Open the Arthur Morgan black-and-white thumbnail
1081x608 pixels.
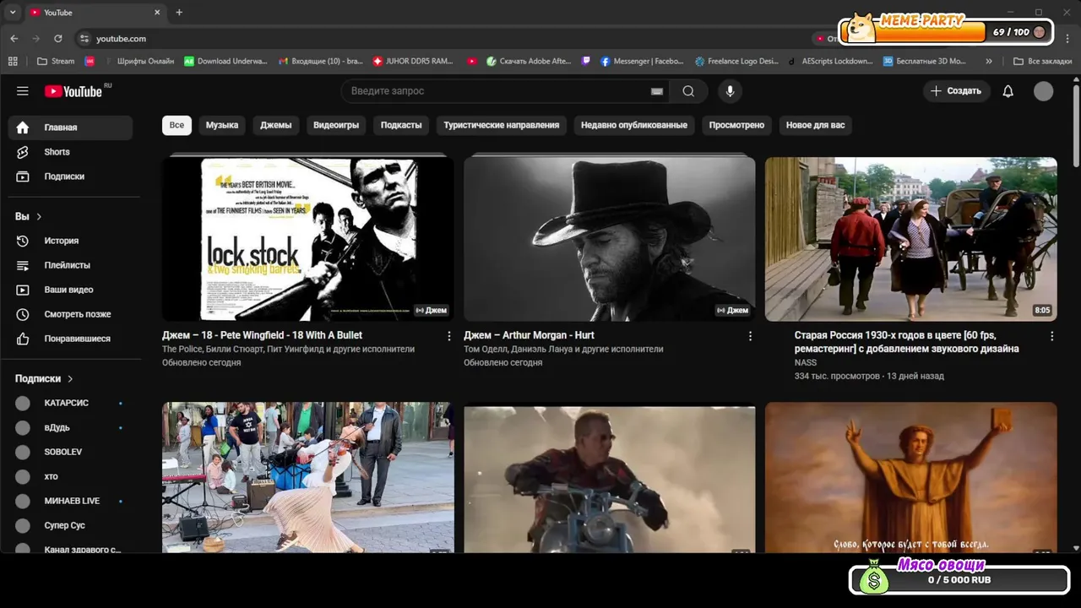tap(609, 239)
